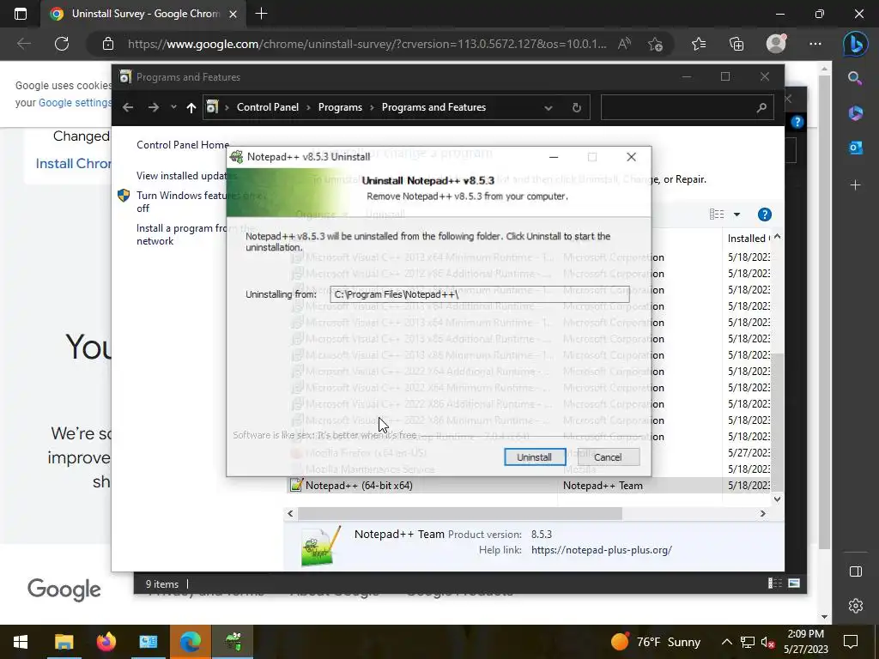Open recent locations dropdown in Control Panel

click(x=173, y=107)
